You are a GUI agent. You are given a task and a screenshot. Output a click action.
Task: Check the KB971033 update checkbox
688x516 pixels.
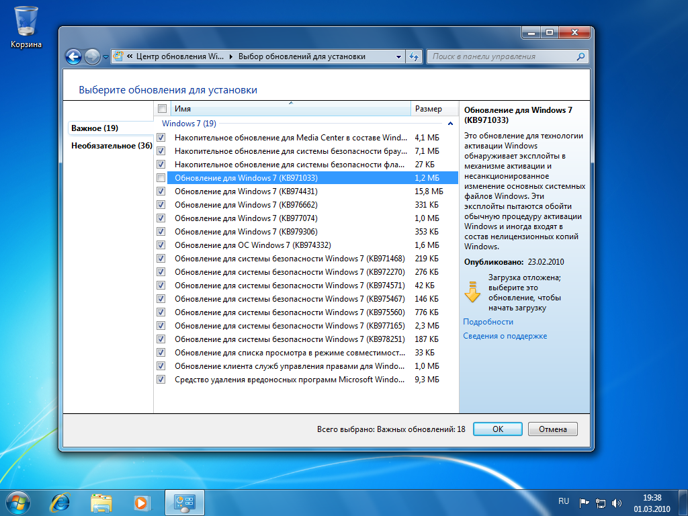coord(161,177)
